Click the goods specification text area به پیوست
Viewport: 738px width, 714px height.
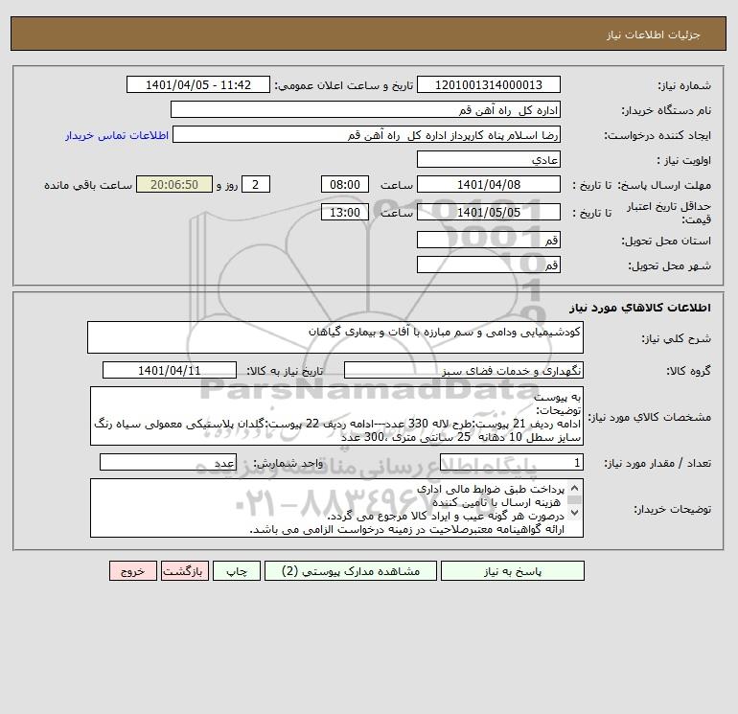336,416
